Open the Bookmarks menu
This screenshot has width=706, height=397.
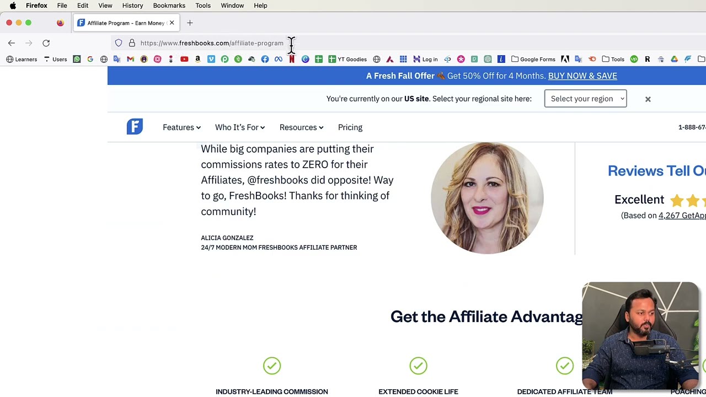click(x=169, y=6)
